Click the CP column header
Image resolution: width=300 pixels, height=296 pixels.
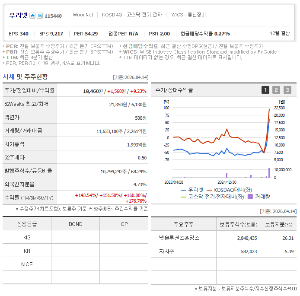(124, 224)
